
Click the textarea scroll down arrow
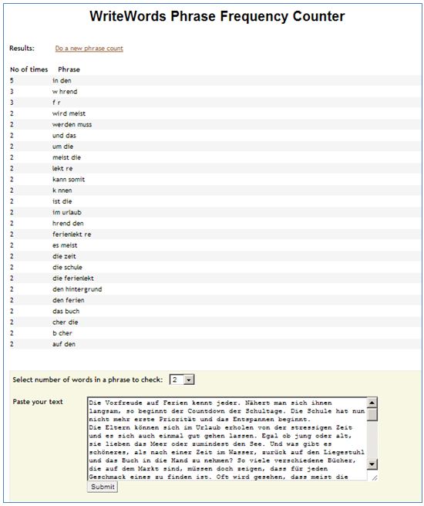click(x=372, y=464)
